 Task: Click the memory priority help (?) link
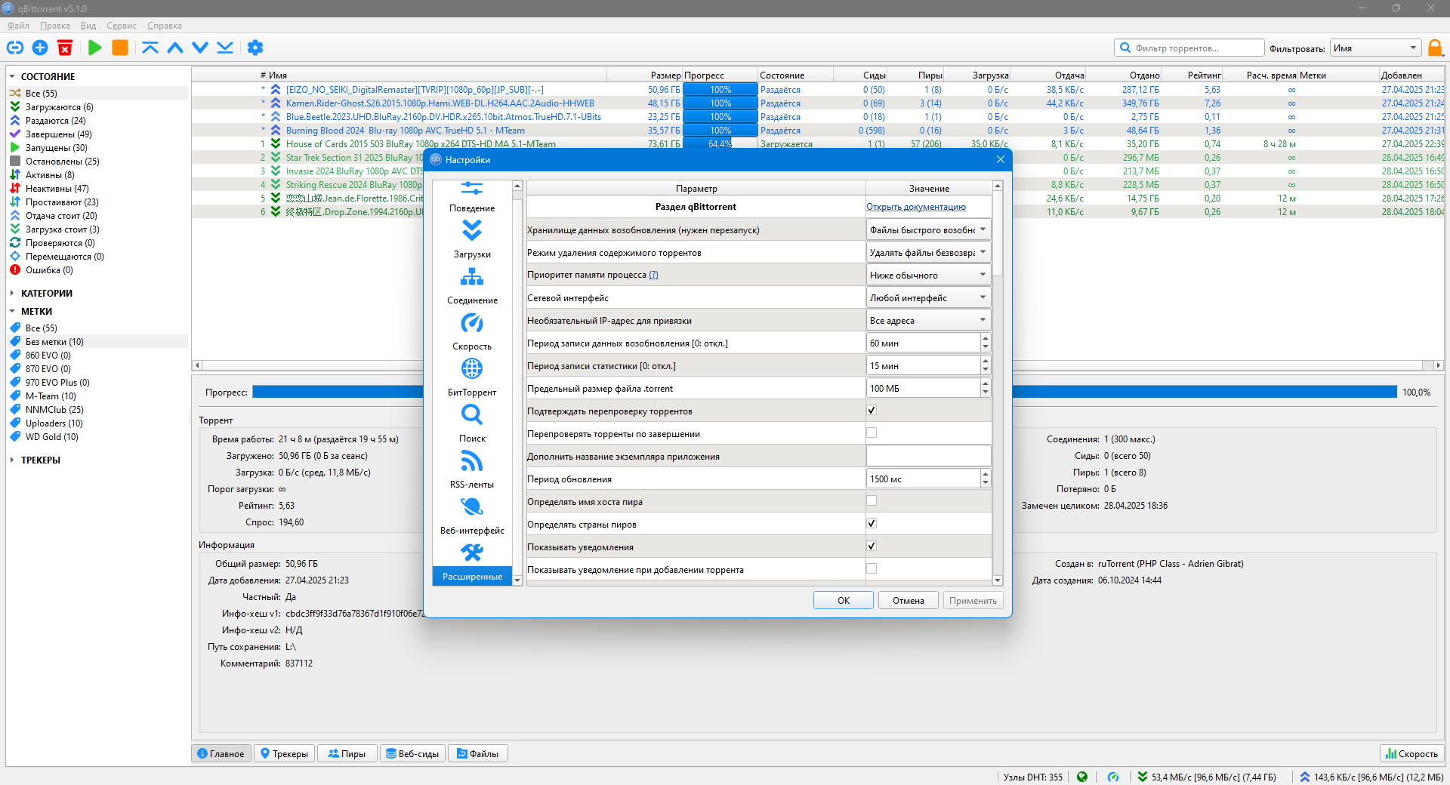[x=654, y=276]
